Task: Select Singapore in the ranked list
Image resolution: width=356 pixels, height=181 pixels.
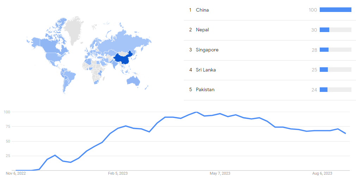Action: [x=207, y=50]
